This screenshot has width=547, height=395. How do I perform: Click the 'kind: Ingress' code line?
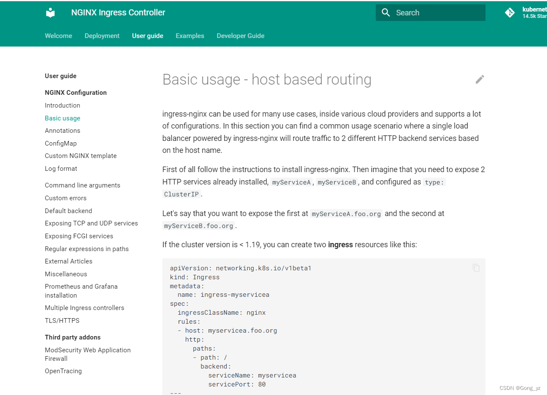pos(195,277)
